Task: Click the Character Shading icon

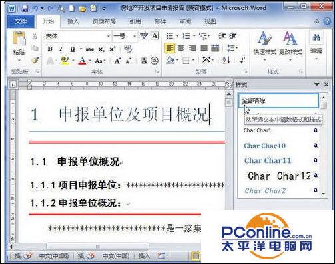Action: [x=144, y=61]
